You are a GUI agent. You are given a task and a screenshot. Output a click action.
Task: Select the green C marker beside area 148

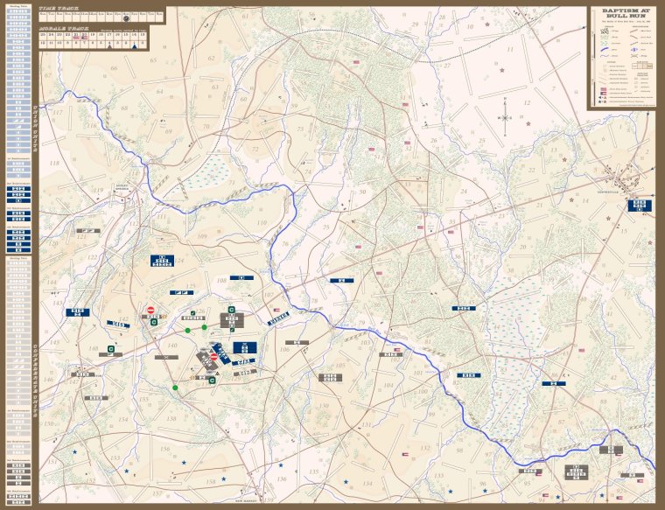tap(111, 349)
